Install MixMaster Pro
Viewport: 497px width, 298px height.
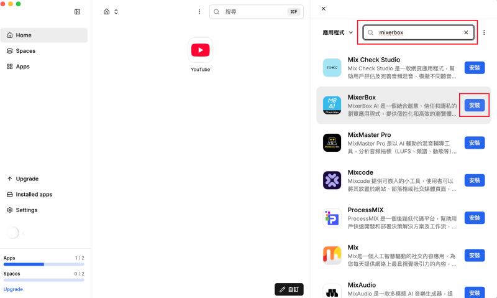click(475, 143)
